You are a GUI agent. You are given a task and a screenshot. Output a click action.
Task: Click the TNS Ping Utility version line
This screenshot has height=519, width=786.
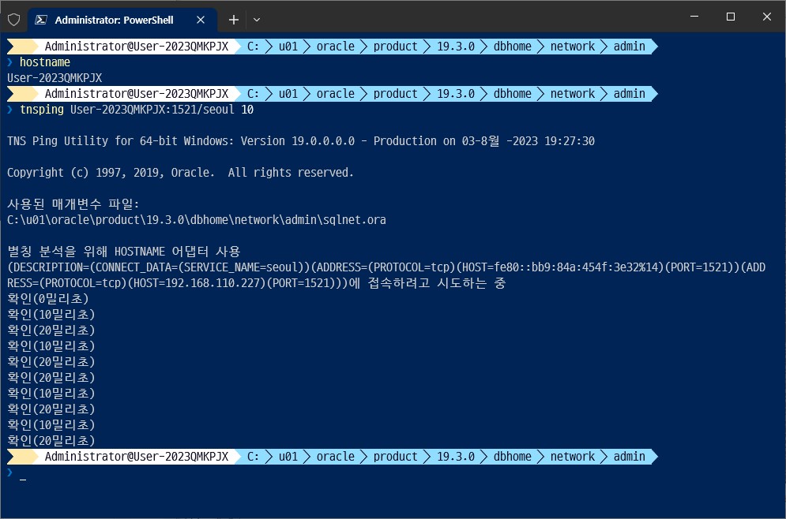click(301, 141)
